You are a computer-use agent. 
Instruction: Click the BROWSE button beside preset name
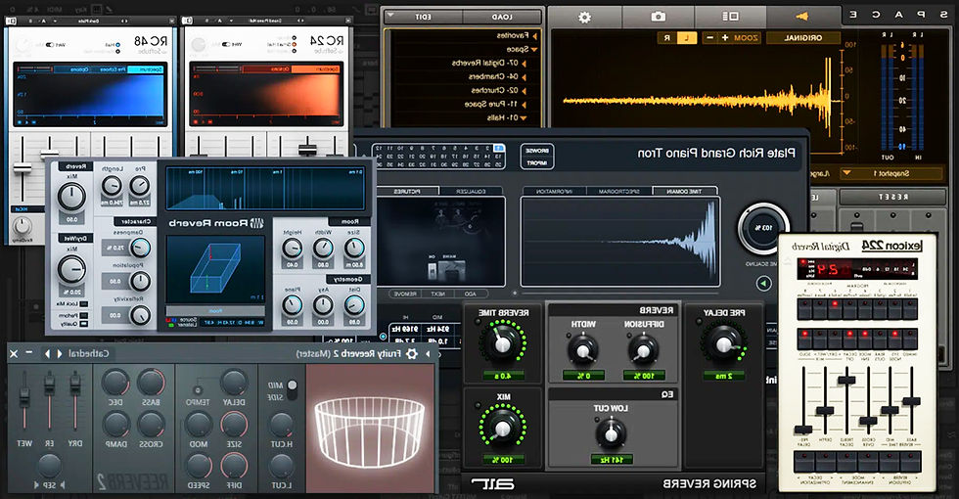coord(537,151)
